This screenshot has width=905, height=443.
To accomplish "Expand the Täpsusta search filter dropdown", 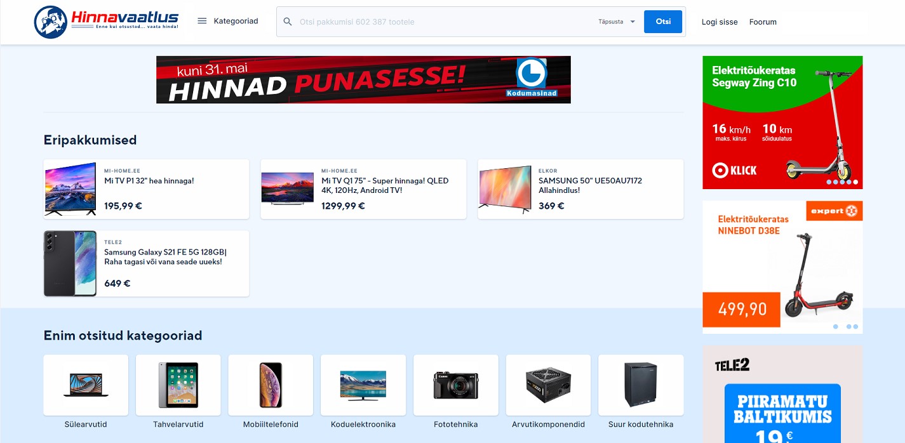I will click(617, 22).
